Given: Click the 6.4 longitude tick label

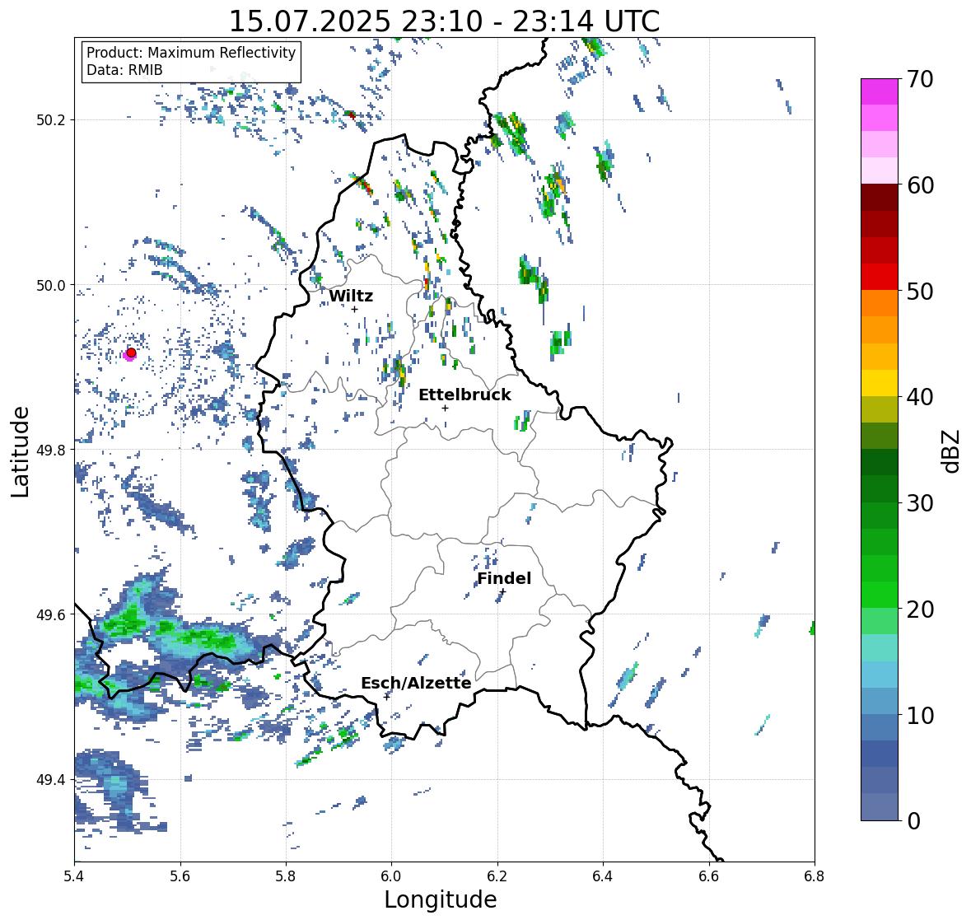Looking at the screenshot, I should pos(603,876).
